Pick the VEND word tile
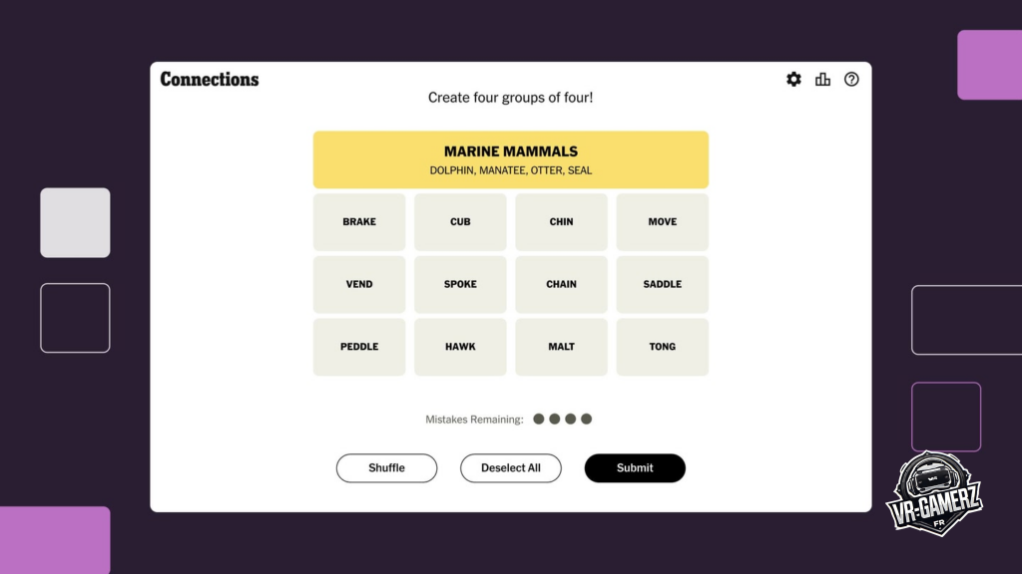Viewport: 1022px width, 574px height. pos(359,285)
